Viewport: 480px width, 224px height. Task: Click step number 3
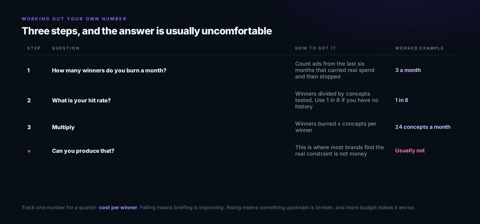click(x=29, y=127)
